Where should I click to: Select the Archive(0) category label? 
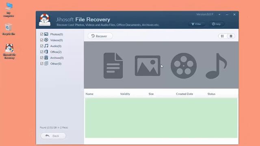(x=57, y=58)
